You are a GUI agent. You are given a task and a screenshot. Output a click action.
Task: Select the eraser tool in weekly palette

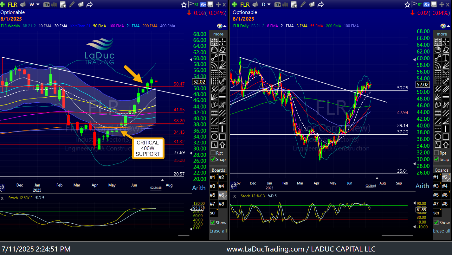(223, 49)
